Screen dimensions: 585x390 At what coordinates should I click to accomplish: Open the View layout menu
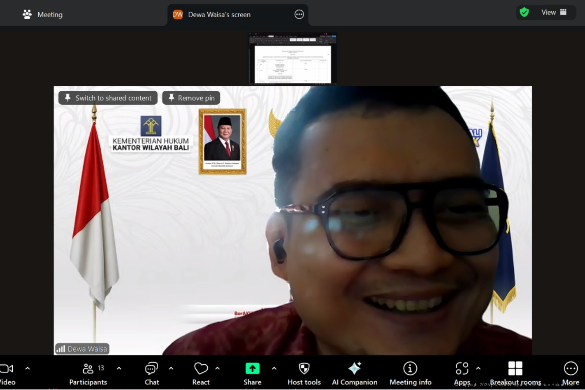click(553, 12)
